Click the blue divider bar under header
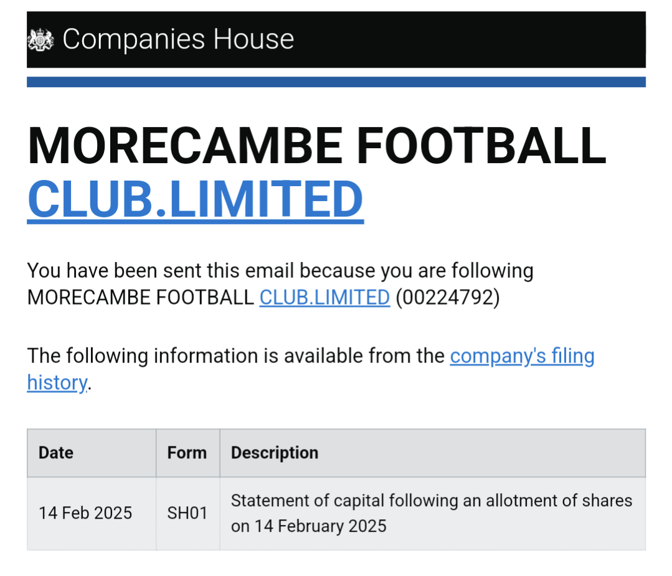The height and width of the screenshot is (576, 672). coord(336,82)
